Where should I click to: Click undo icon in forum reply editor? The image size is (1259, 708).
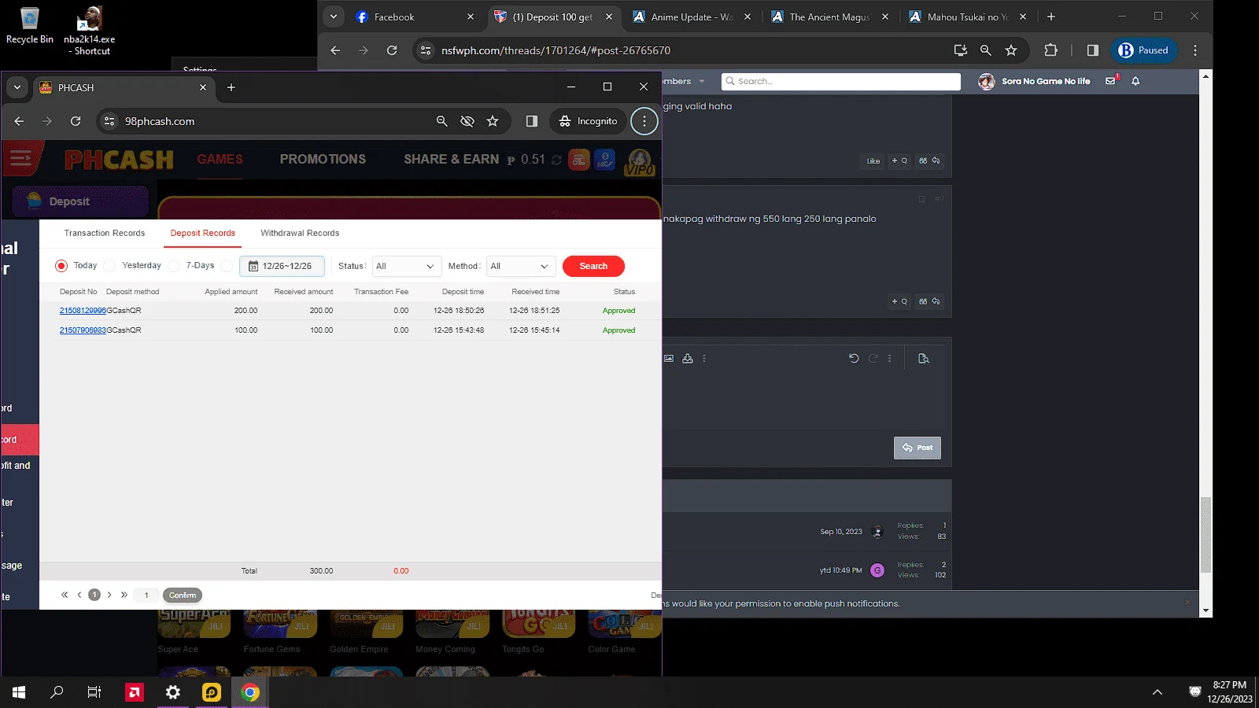(854, 358)
